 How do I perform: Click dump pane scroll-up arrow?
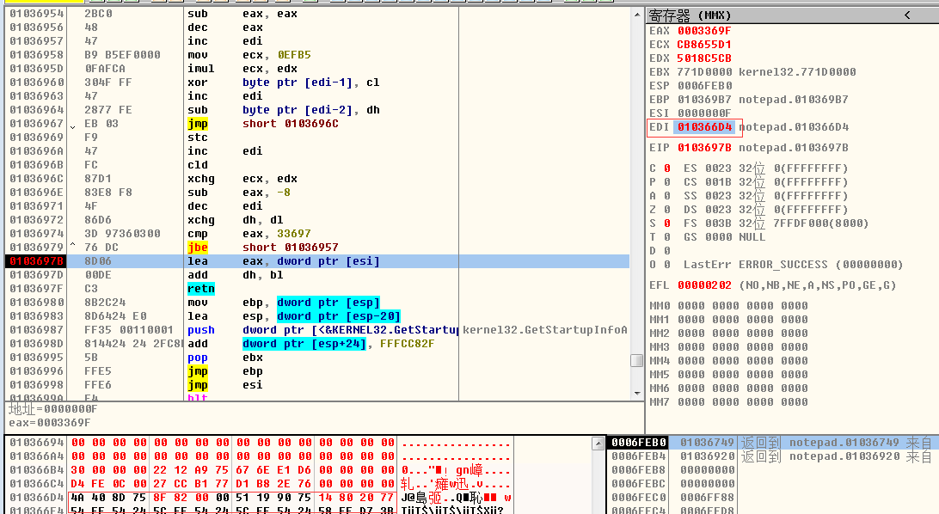click(598, 444)
